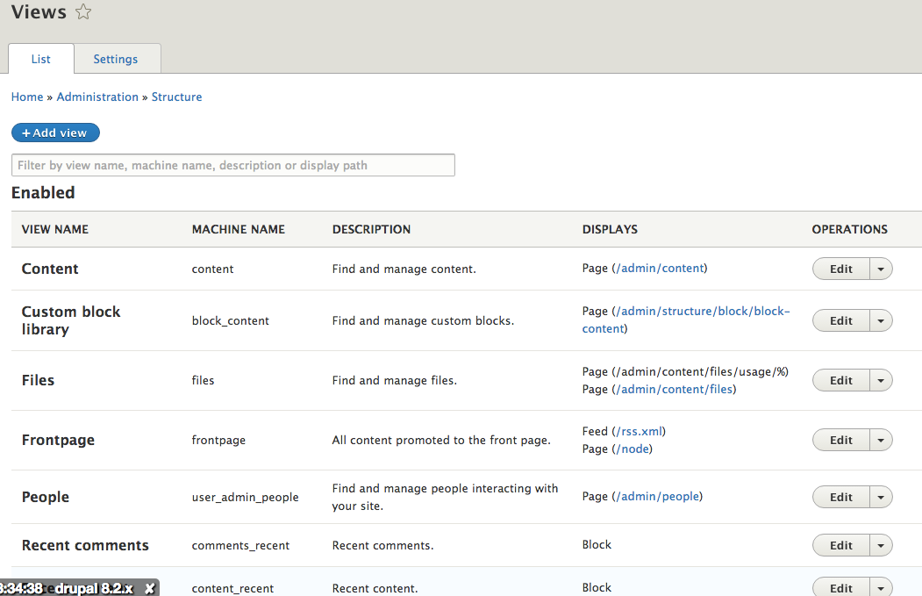Open the /rss.xml feed link
Screen dimensions: 922x596
(x=643, y=431)
